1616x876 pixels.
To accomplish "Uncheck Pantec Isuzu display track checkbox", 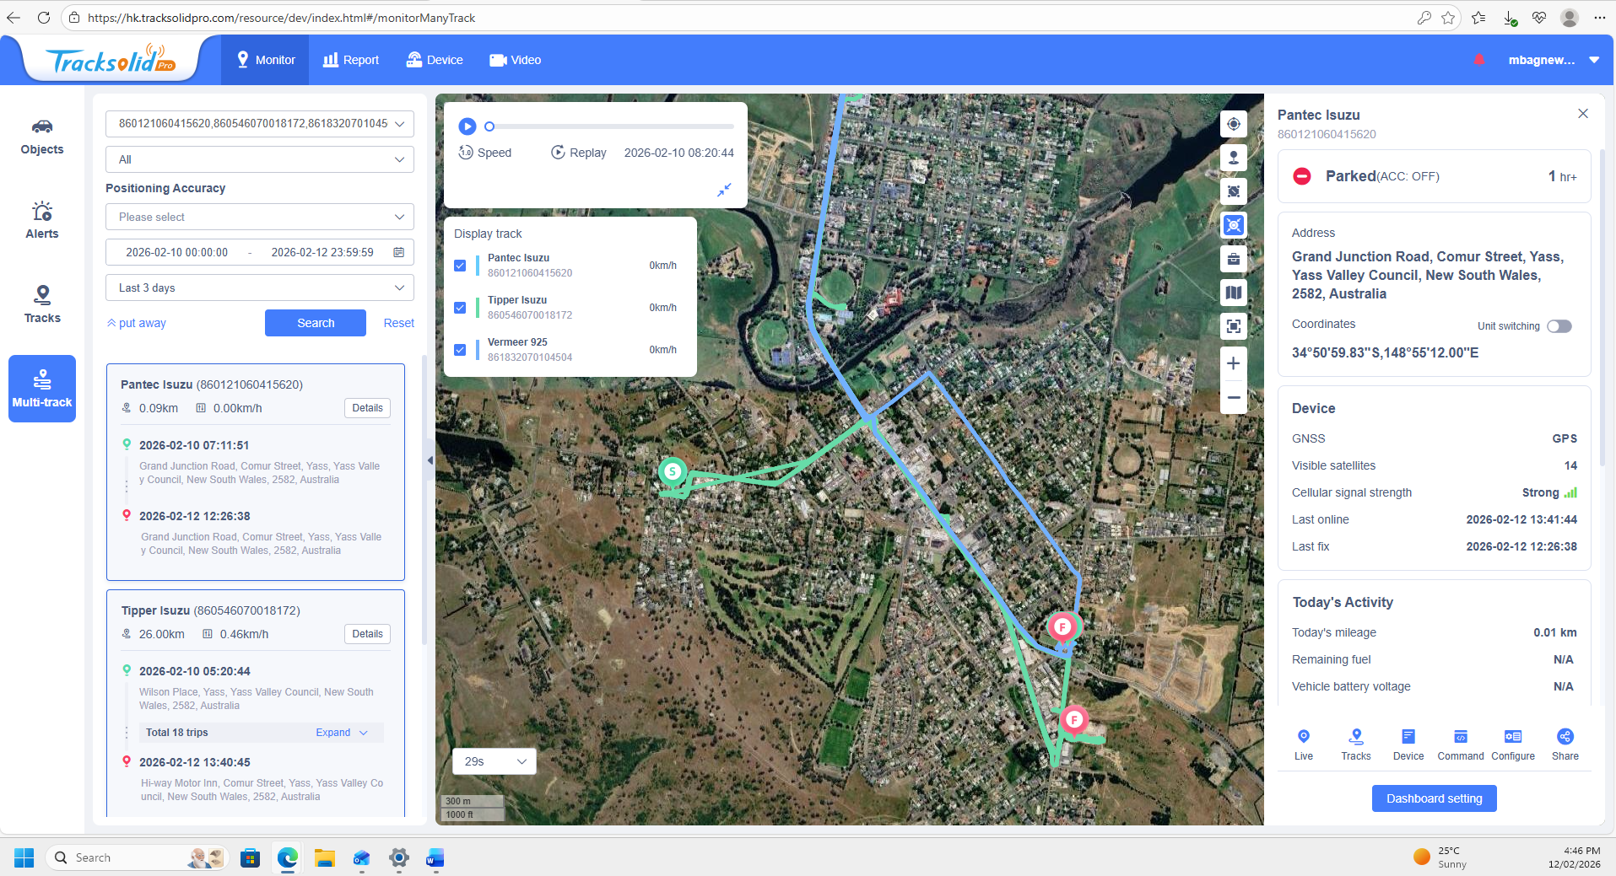I will click(460, 266).
